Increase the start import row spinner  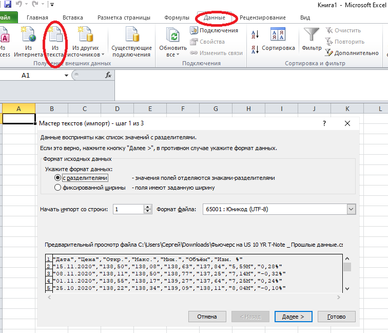(x=148, y=207)
